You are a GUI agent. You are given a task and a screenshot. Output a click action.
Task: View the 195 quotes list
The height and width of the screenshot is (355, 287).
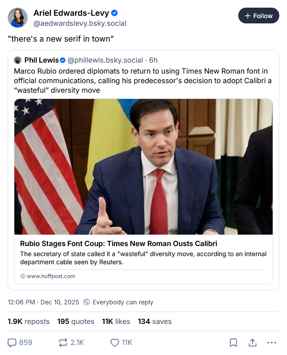click(76, 322)
